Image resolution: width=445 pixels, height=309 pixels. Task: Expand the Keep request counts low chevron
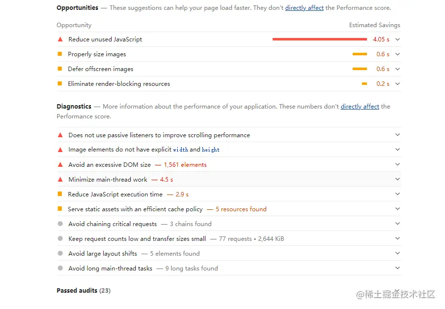coord(398,238)
